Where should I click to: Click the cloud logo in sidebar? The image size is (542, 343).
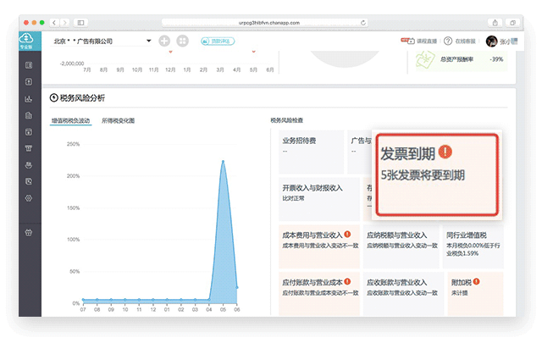[29, 39]
